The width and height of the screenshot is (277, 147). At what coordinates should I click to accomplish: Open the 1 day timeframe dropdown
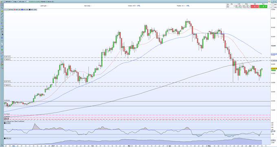click(x=15, y=2)
